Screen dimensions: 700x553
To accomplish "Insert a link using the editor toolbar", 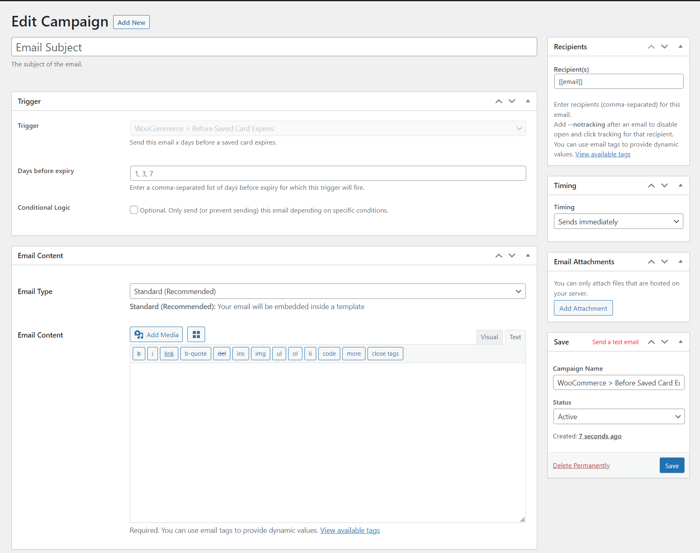I will point(169,353).
